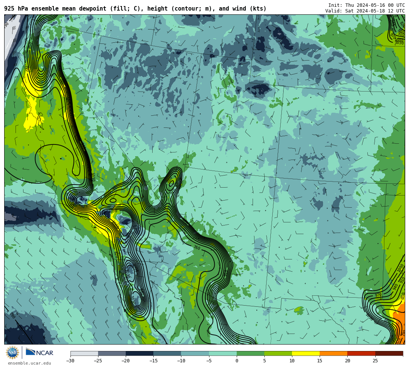
Task: Click the 20 to 25 red swatch
Action: click(x=361, y=353)
